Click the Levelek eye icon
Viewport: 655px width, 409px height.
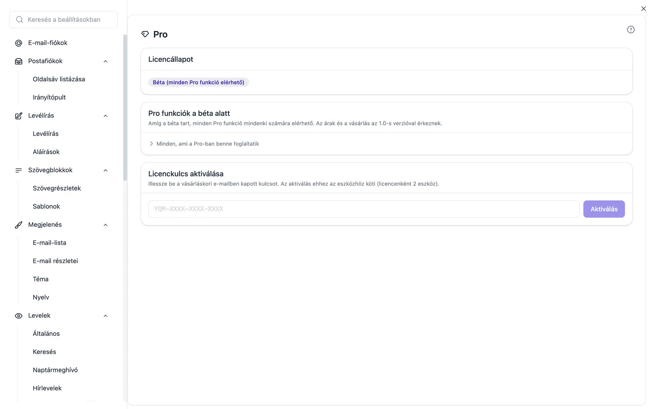tap(19, 316)
